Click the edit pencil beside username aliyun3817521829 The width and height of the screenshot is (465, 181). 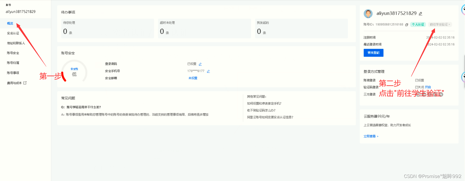click(420, 14)
